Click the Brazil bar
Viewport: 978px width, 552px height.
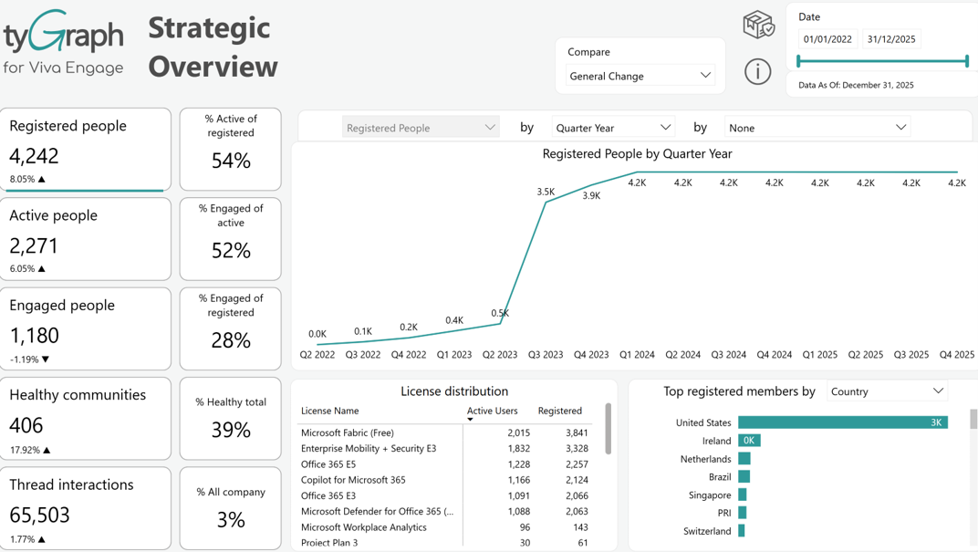pos(744,476)
